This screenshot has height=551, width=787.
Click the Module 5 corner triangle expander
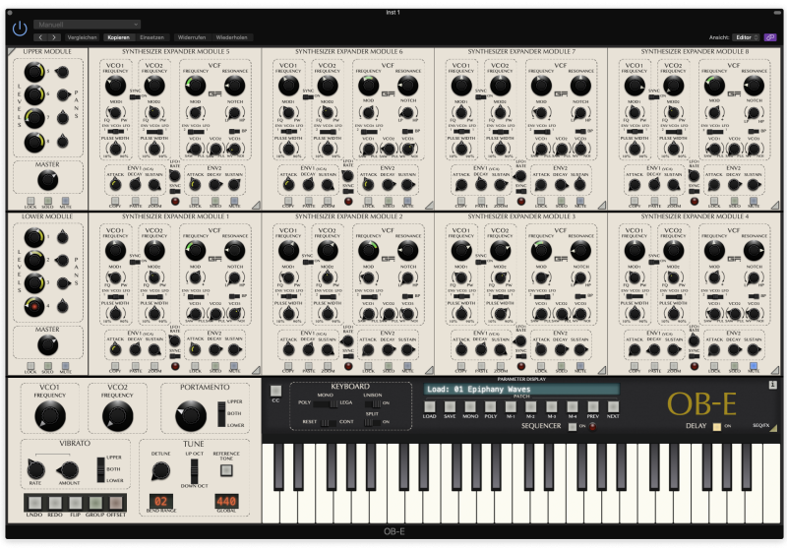pos(257,206)
